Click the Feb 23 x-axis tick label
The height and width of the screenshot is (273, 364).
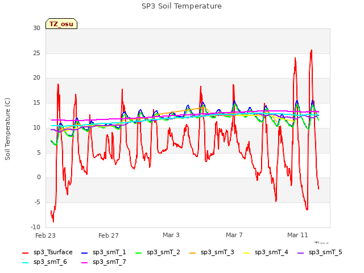pos(45,235)
